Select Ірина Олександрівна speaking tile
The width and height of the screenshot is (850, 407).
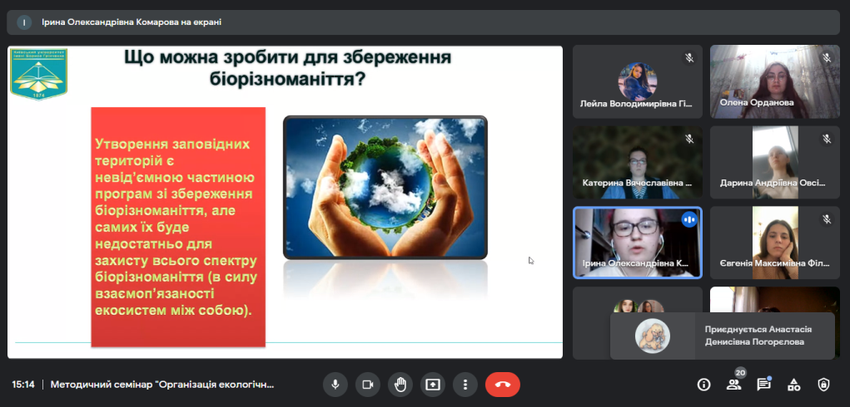tap(638, 243)
